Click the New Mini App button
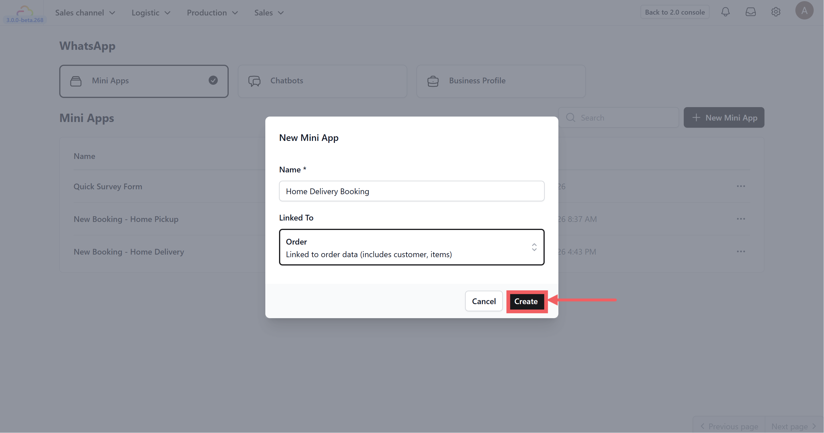Screen dimensions: 824x433 tap(724, 117)
